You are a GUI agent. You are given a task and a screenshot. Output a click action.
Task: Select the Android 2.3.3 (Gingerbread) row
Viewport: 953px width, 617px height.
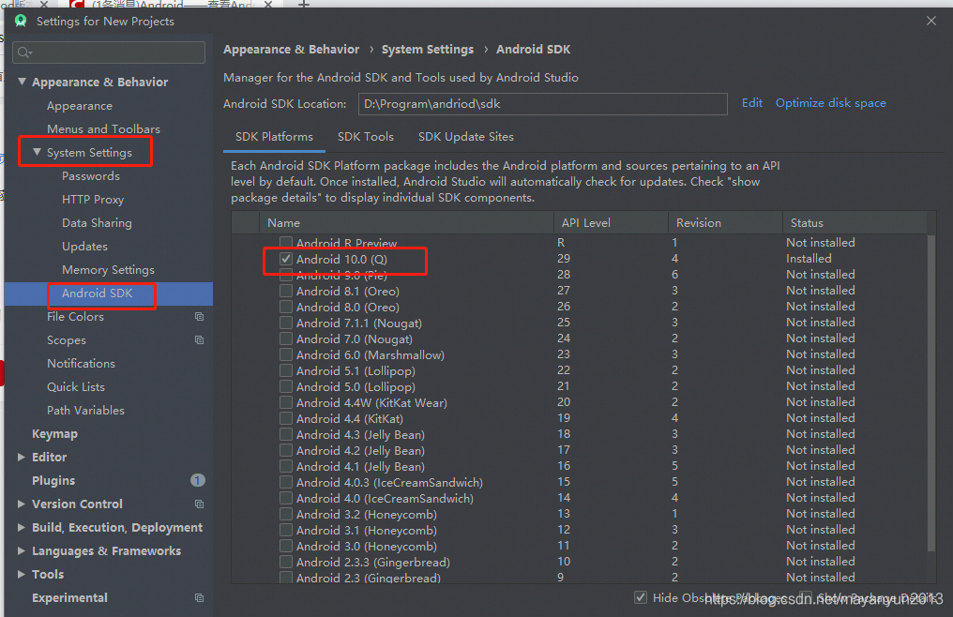580,562
